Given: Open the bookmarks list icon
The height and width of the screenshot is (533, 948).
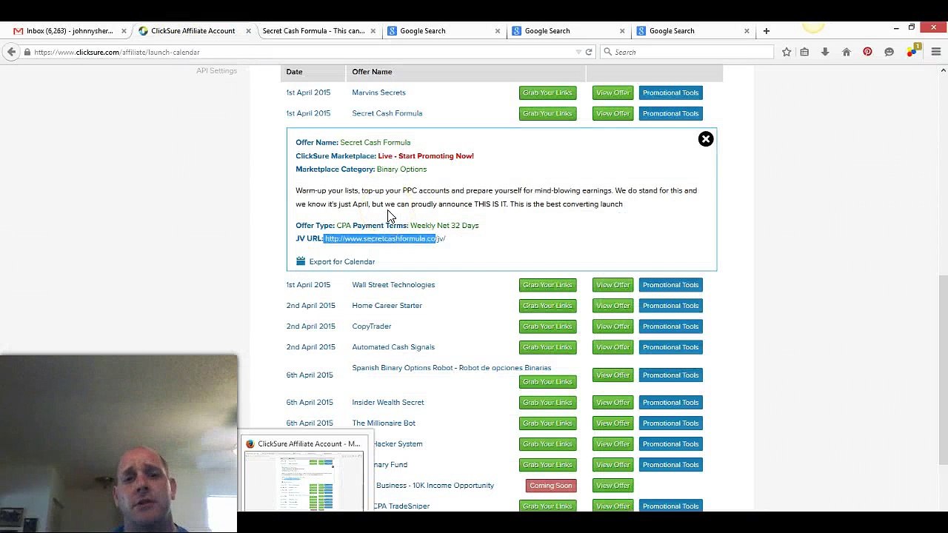Looking at the screenshot, I should pos(804,52).
